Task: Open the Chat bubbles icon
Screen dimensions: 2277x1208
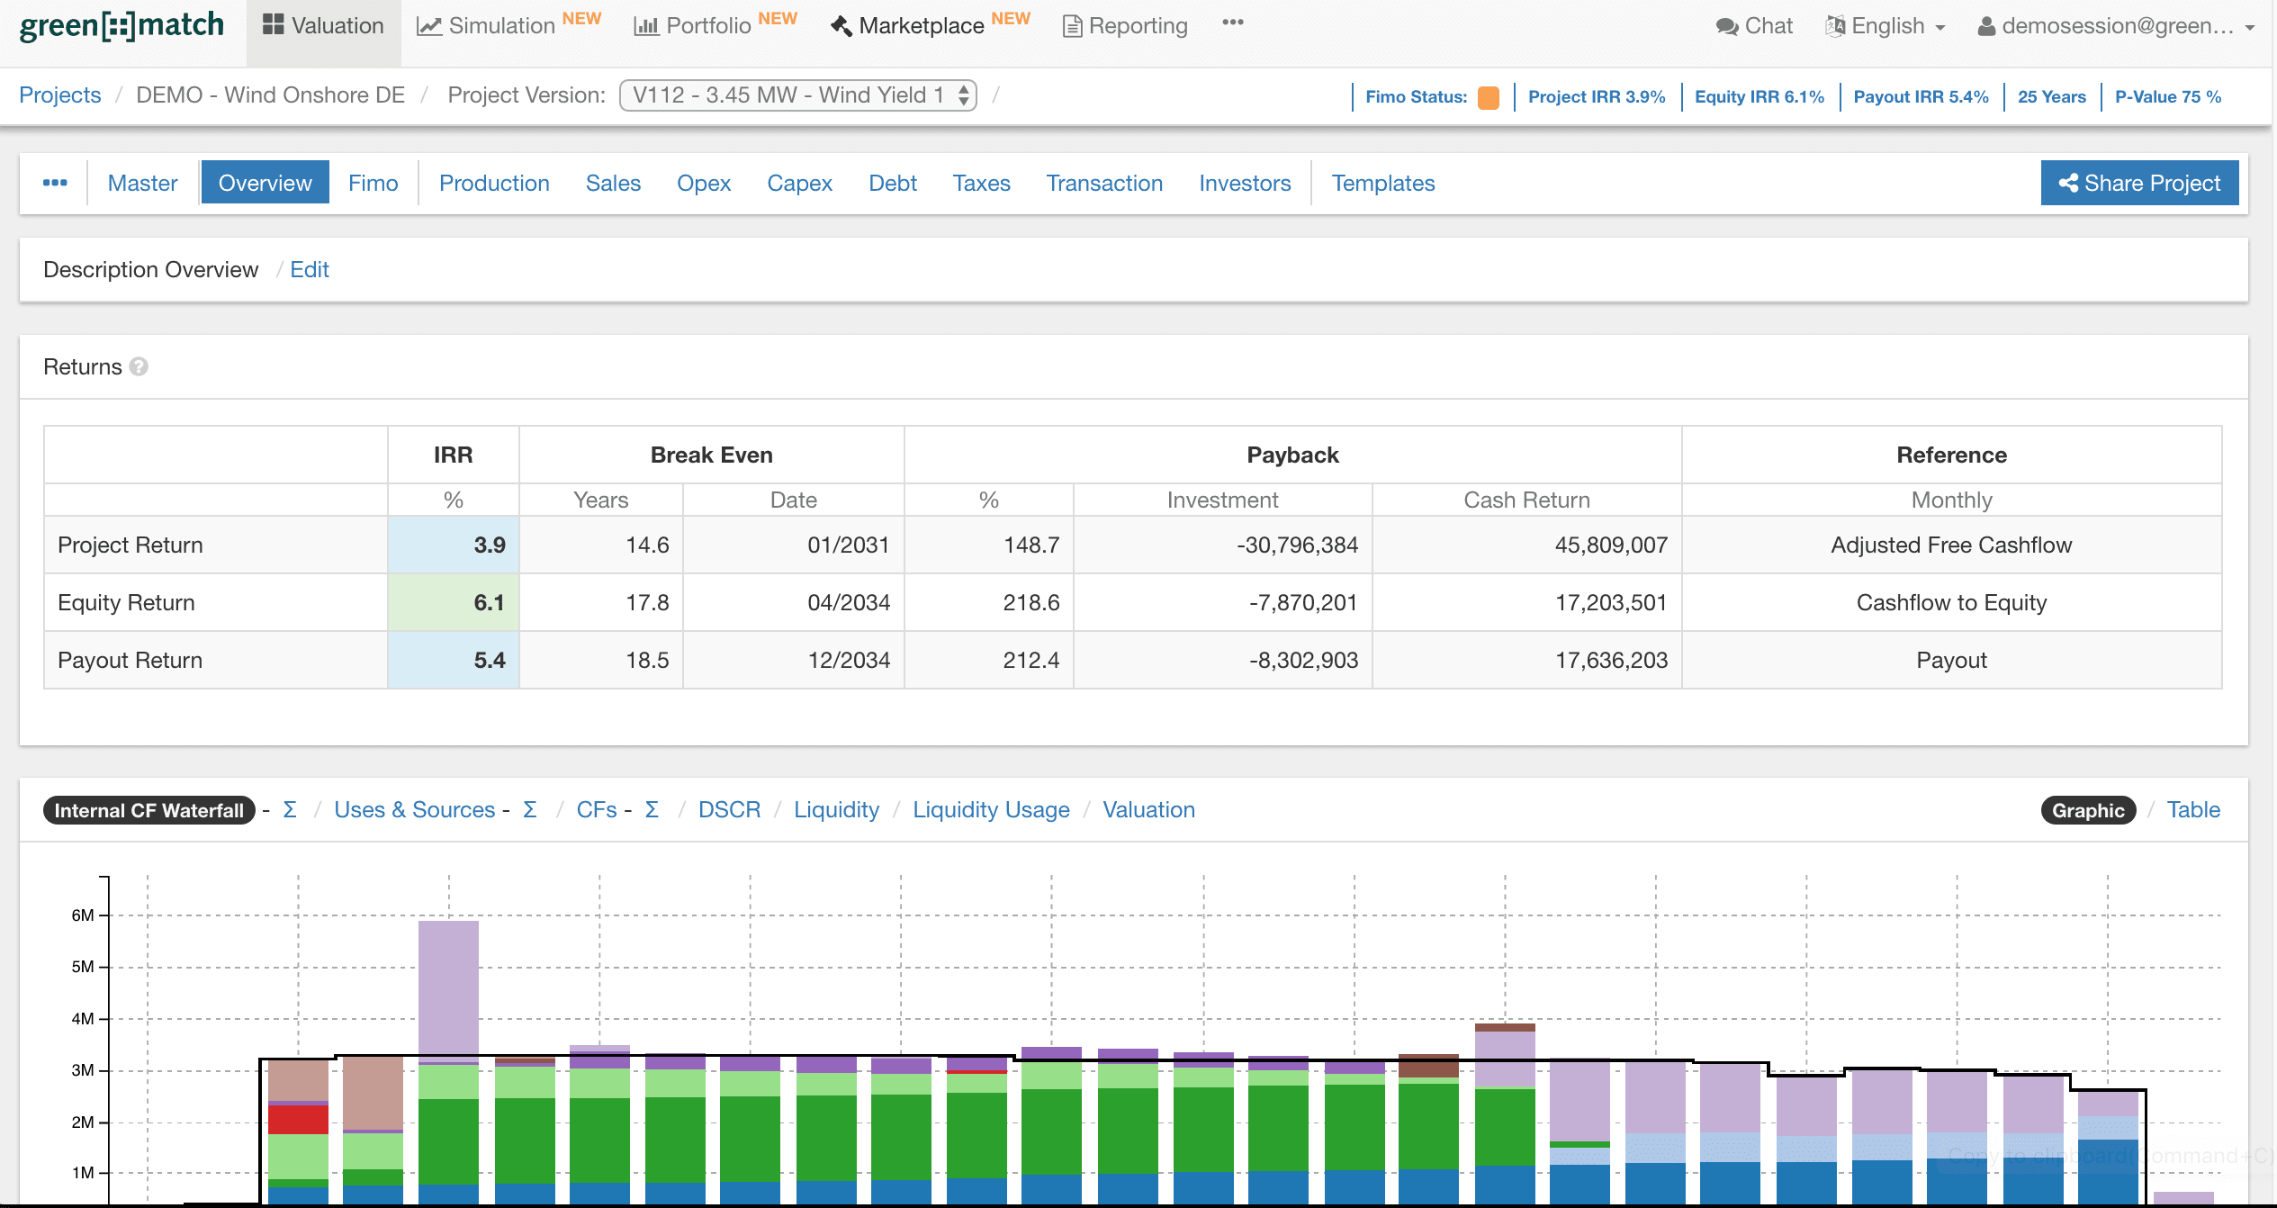Action: pos(1726,26)
